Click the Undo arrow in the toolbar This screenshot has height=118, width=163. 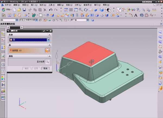51,10
